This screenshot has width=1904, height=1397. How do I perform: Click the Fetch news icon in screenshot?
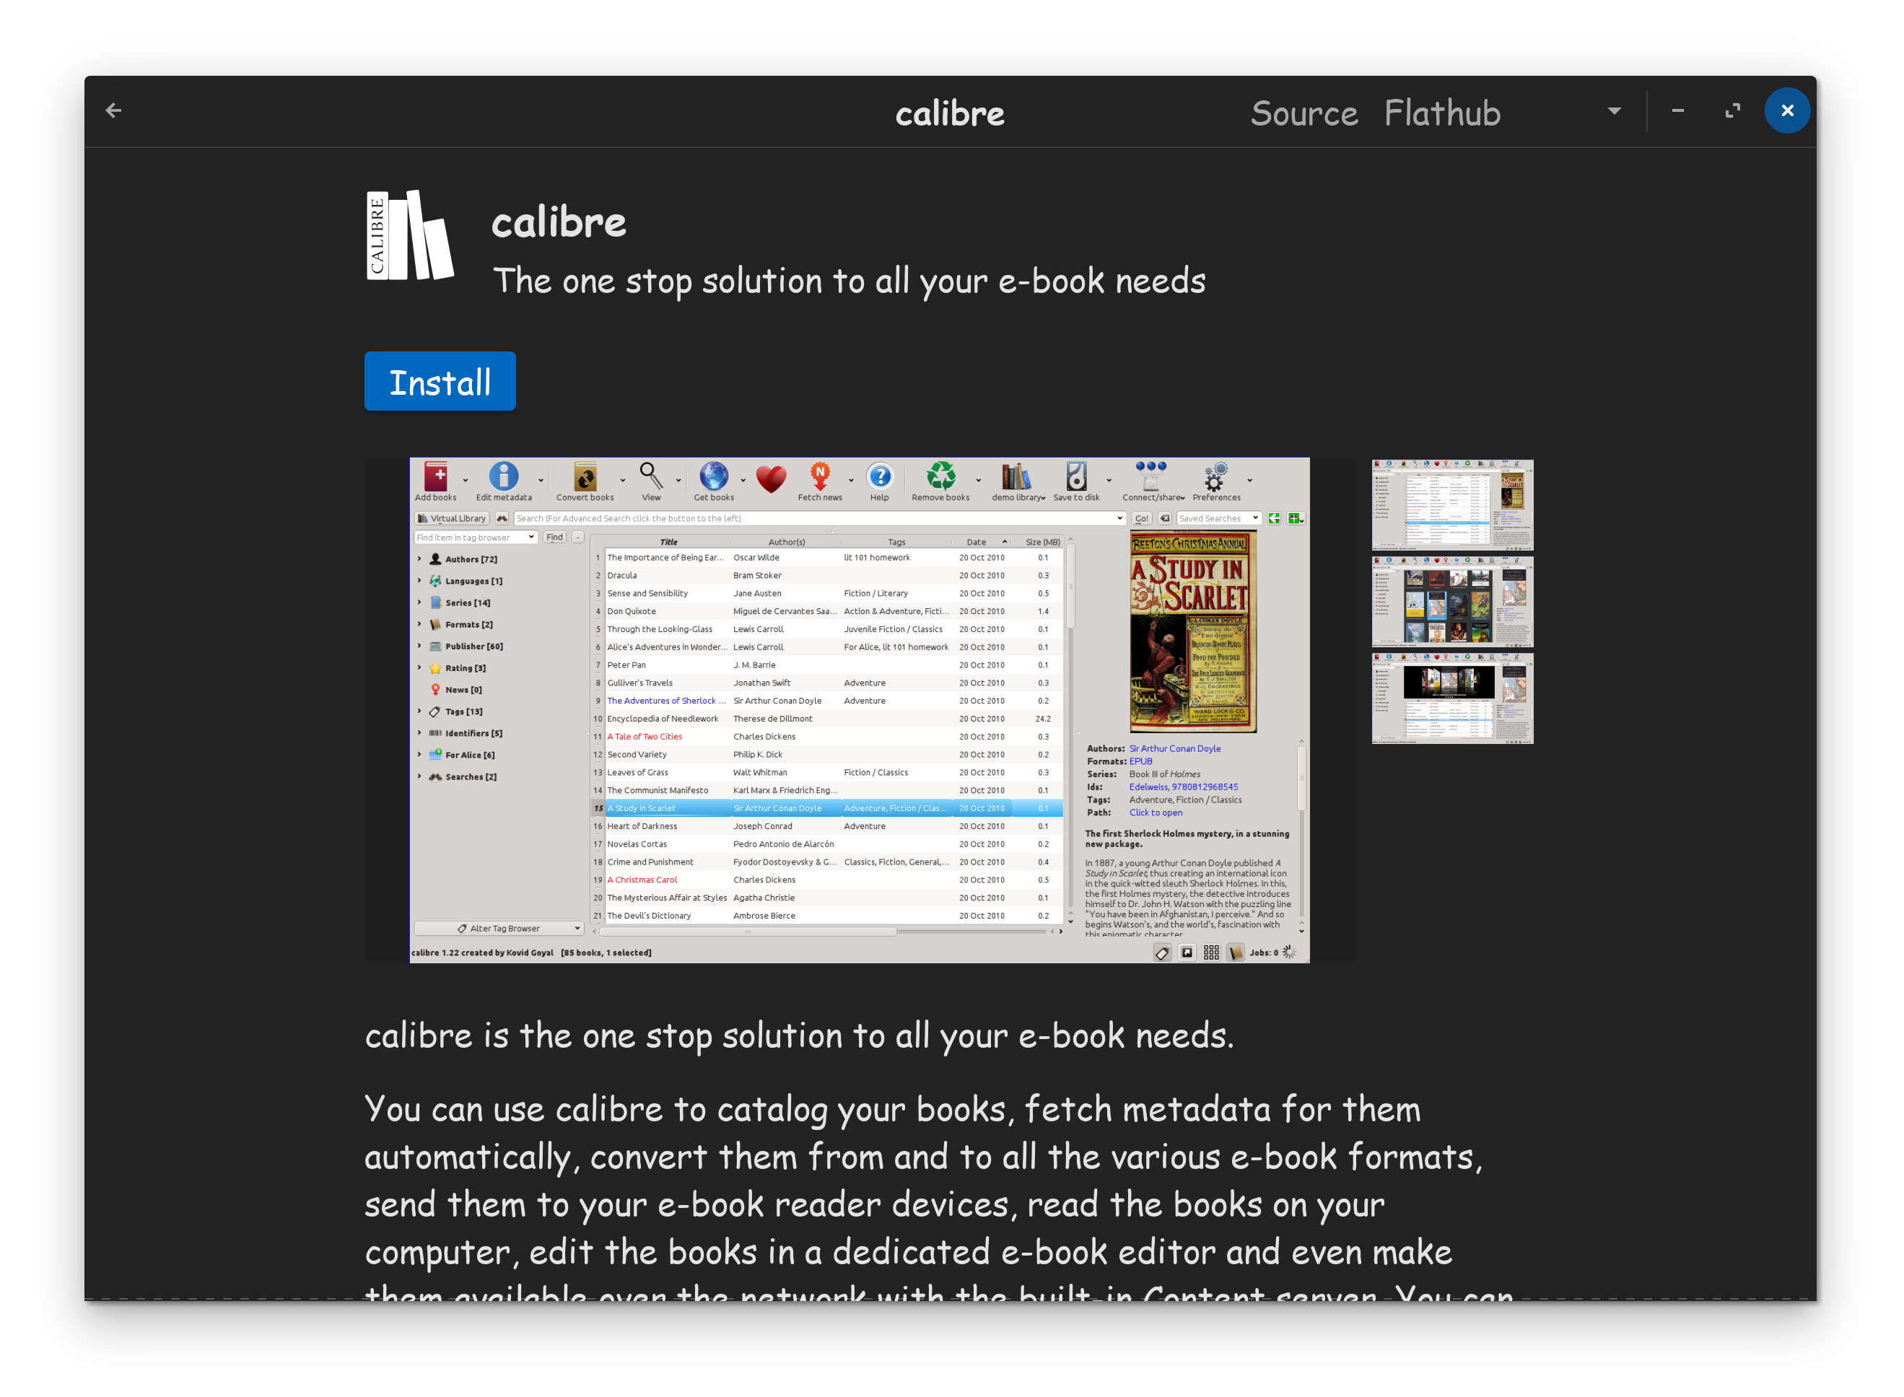tap(820, 478)
